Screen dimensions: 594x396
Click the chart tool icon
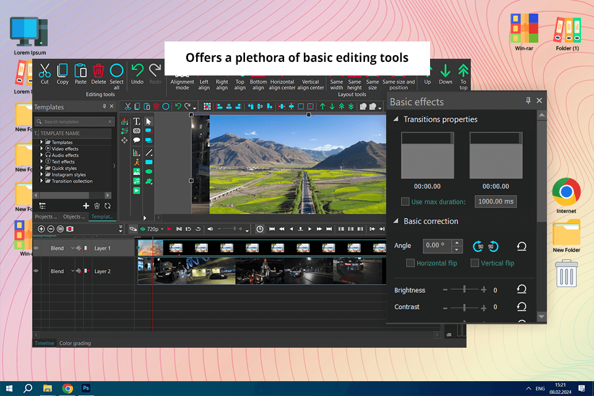(x=137, y=153)
